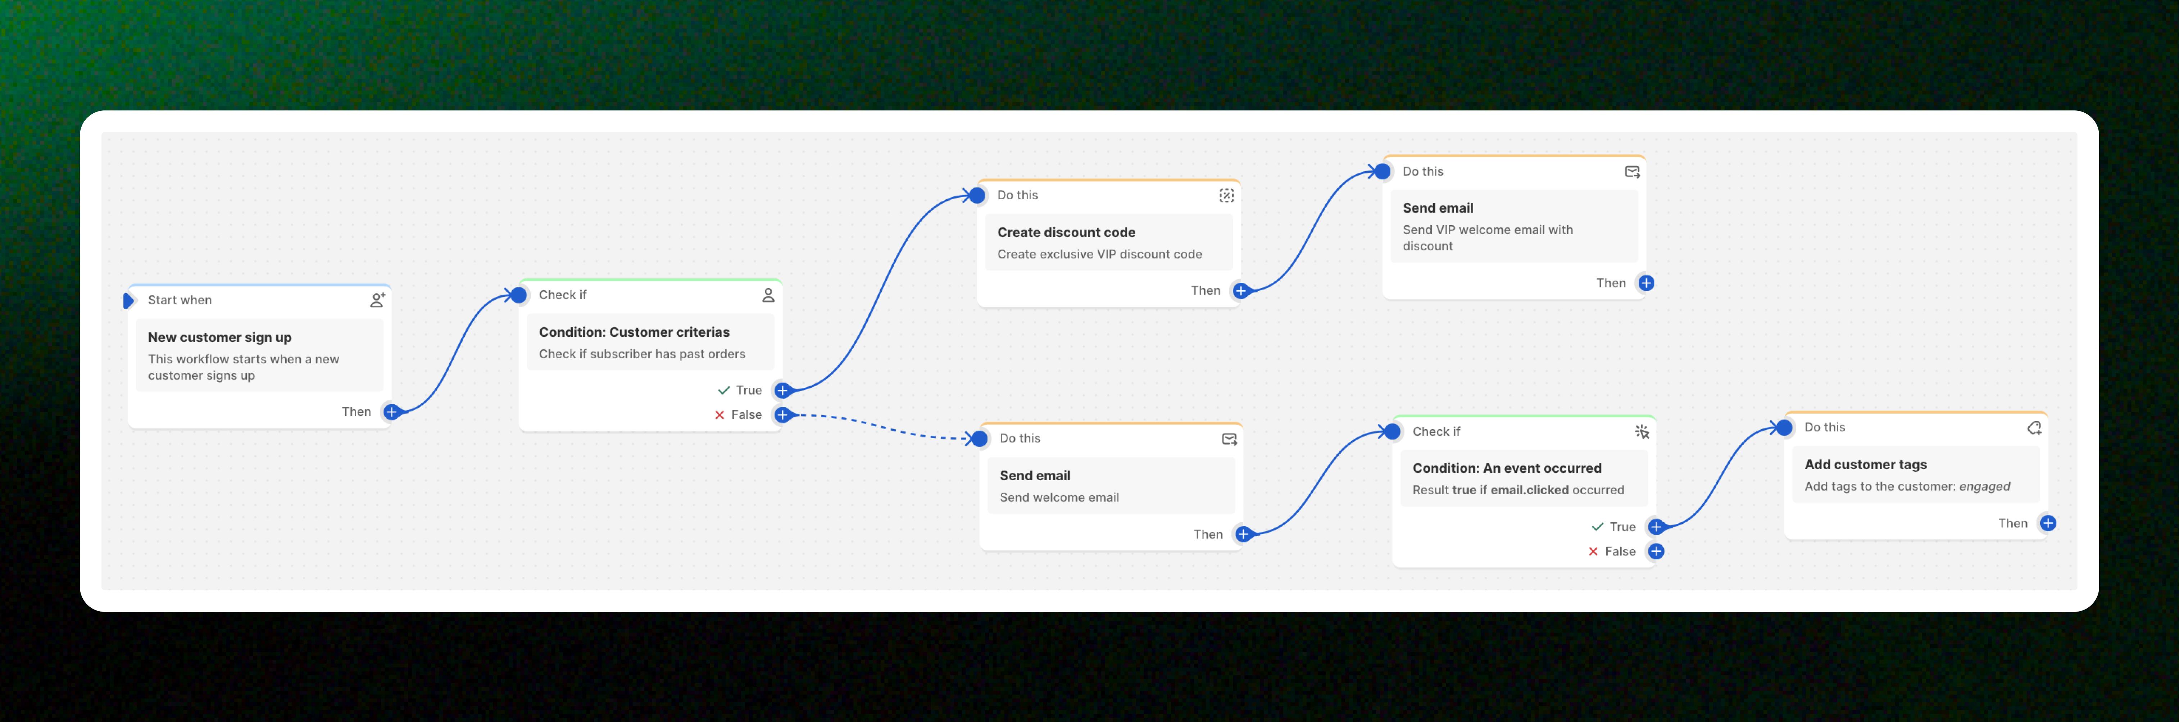2179x722 pixels.
Task: Click the plus after Create discount code's Then
Action: click(1241, 291)
